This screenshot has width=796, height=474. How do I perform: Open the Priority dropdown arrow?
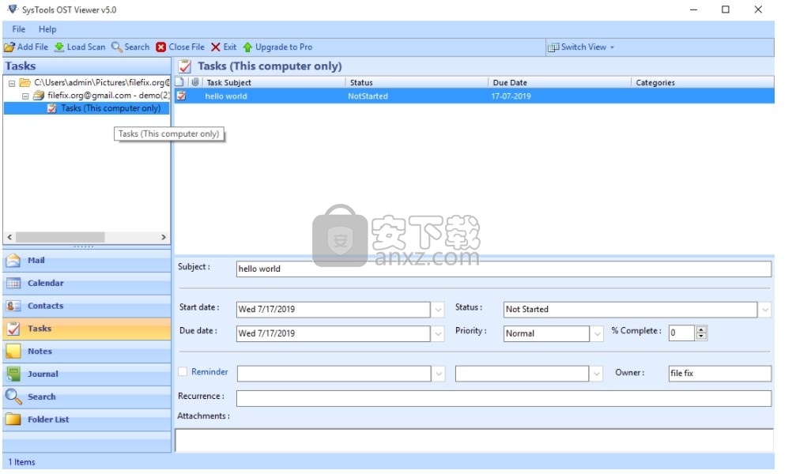[x=597, y=334]
